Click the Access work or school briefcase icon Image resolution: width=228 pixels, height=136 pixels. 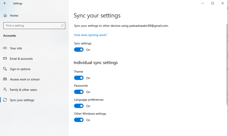(5, 79)
